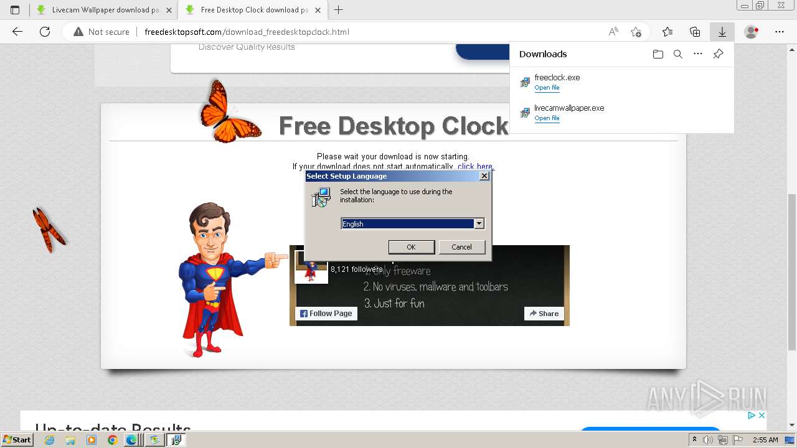Open the browser profile icon

coord(752,32)
